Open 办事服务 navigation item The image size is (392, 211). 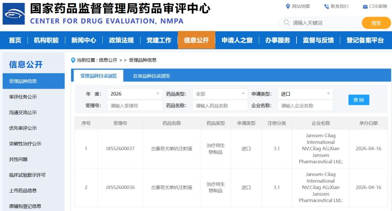tap(278, 40)
